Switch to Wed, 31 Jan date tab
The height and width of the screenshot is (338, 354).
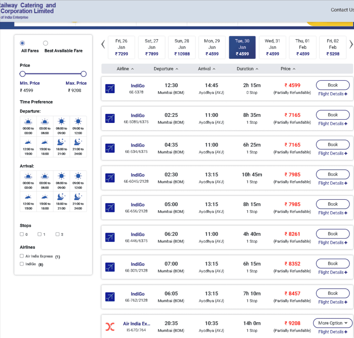click(x=272, y=47)
